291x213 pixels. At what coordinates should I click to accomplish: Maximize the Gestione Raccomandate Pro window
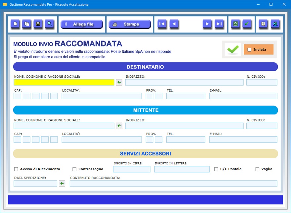tap(271, 4)
